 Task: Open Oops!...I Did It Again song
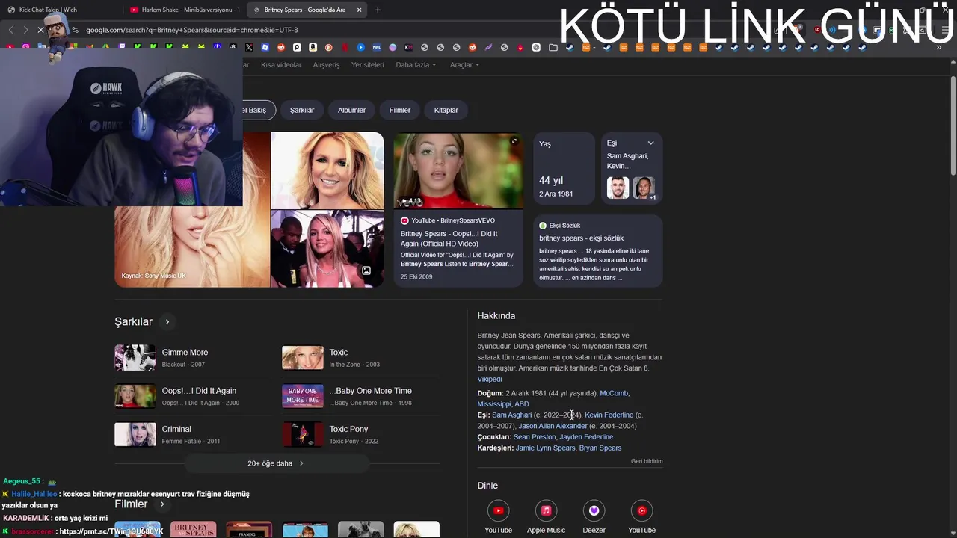point(193,396)
